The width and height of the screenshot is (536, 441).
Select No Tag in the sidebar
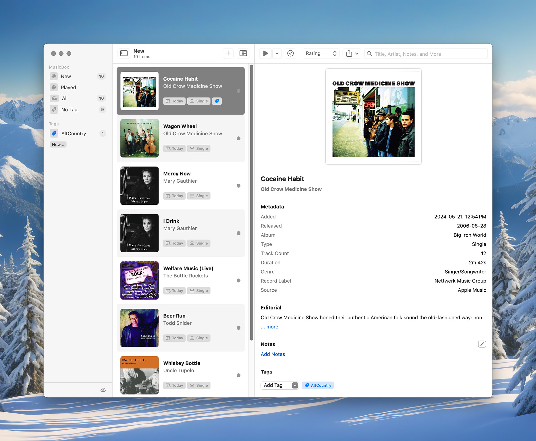point(78,109)
